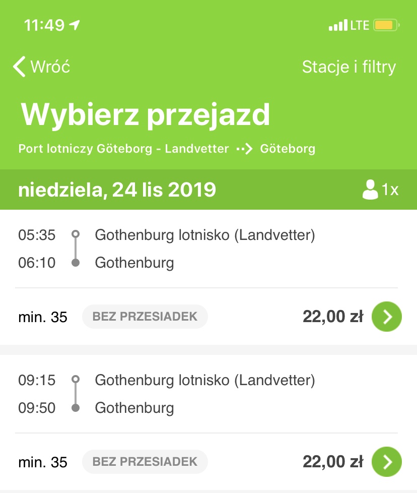
Task: Tap the second BEZ PRZESIADEK badge
Action: 145,462
